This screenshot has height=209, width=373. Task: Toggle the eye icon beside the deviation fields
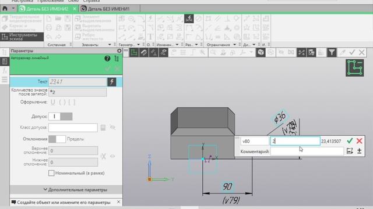[x=112, y=156]
